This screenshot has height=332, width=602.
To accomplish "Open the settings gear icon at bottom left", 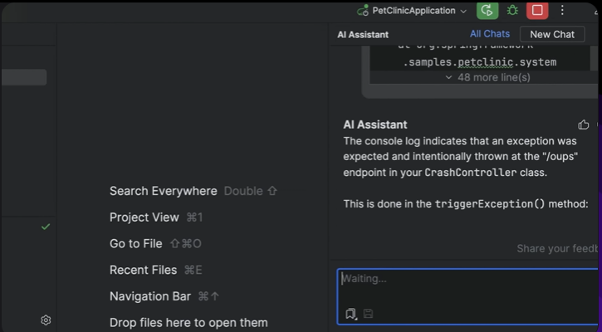I will 46,320.
